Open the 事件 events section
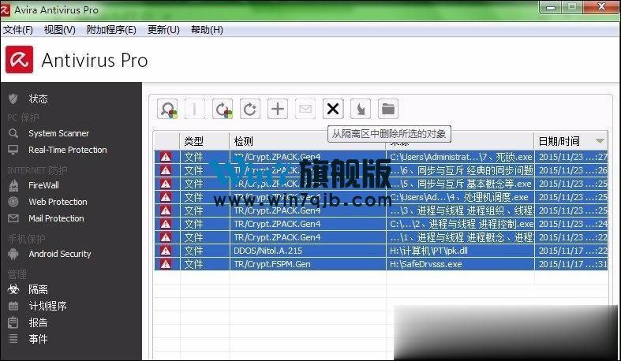621x361 pixels. click(x=38, y=339)
